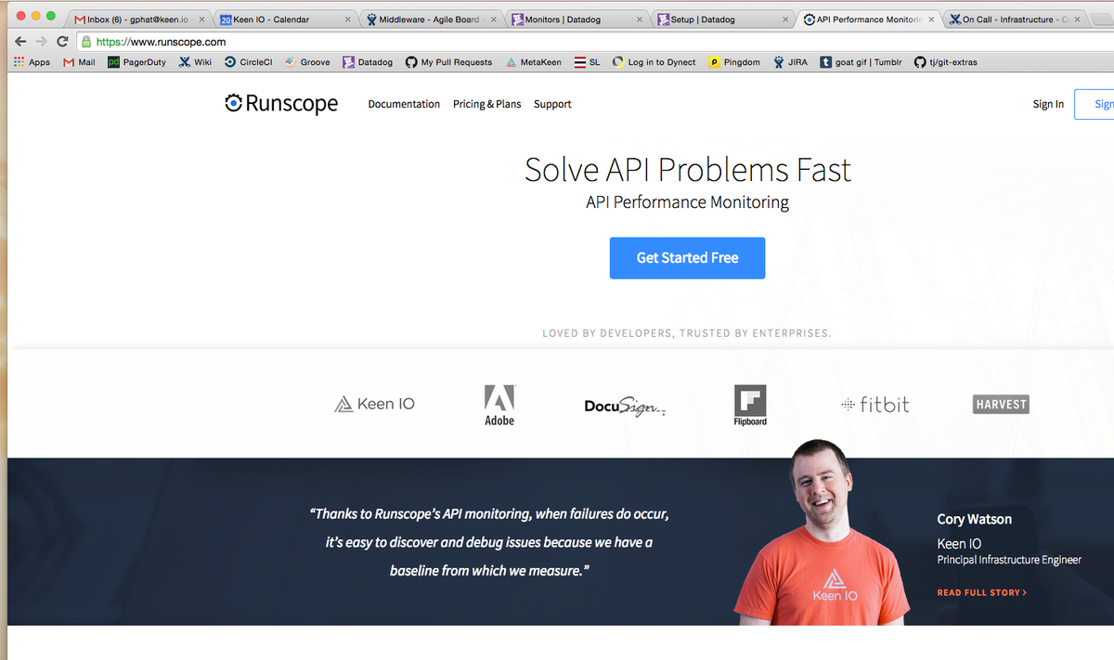This screenshot has width=1114, height=660.
Task: Close the Setup Datadog tab
Action: coord(785,19)
